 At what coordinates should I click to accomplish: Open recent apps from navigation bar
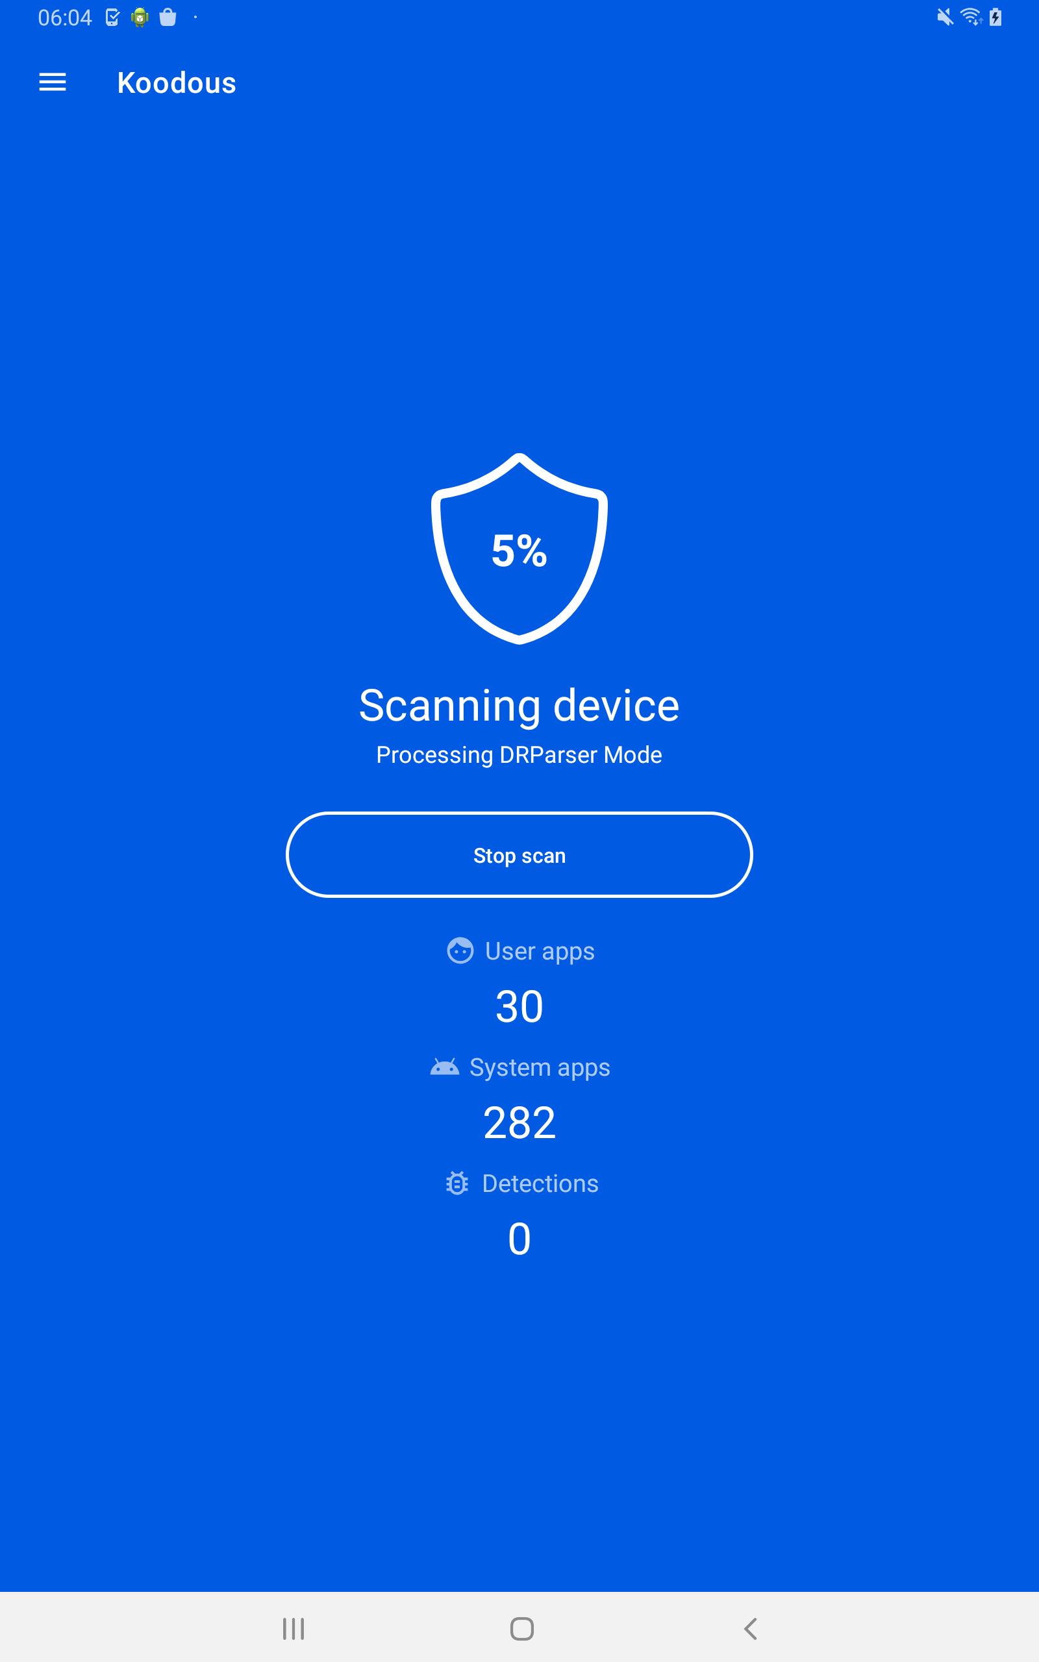[294, 1628]
